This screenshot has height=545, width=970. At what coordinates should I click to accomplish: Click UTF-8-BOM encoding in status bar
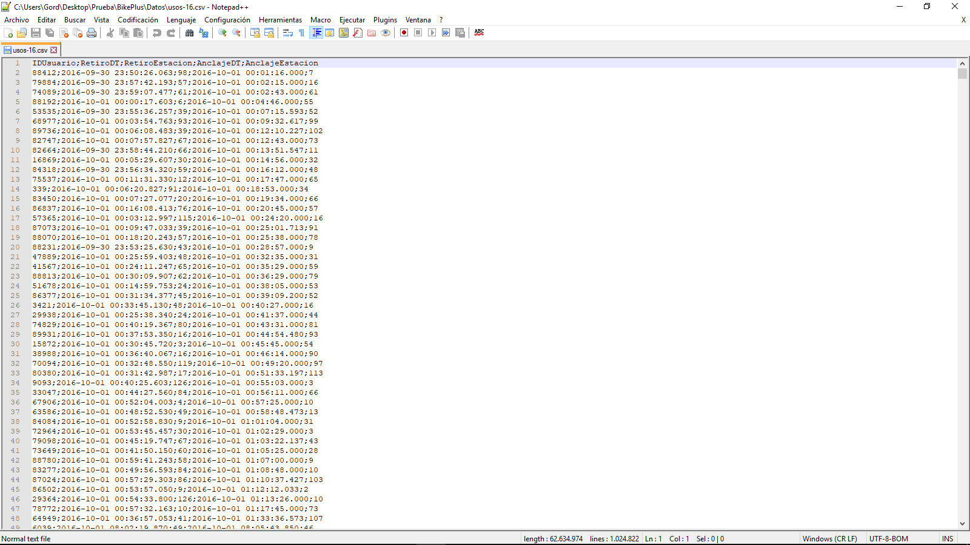point(889,539)
